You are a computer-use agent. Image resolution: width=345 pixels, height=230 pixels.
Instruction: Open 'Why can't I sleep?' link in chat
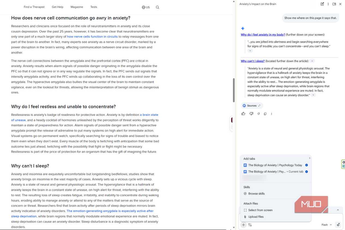(253, 61)
